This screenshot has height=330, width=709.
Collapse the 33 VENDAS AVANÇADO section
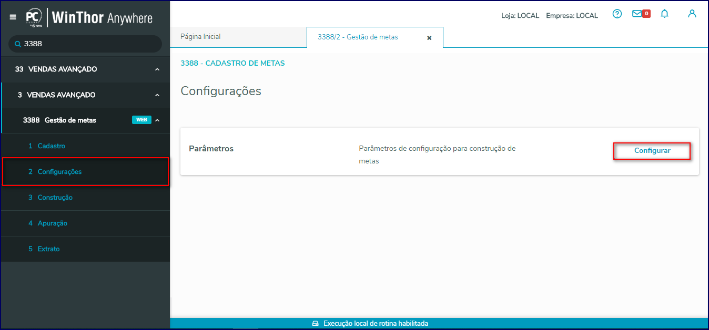(157, 69)
